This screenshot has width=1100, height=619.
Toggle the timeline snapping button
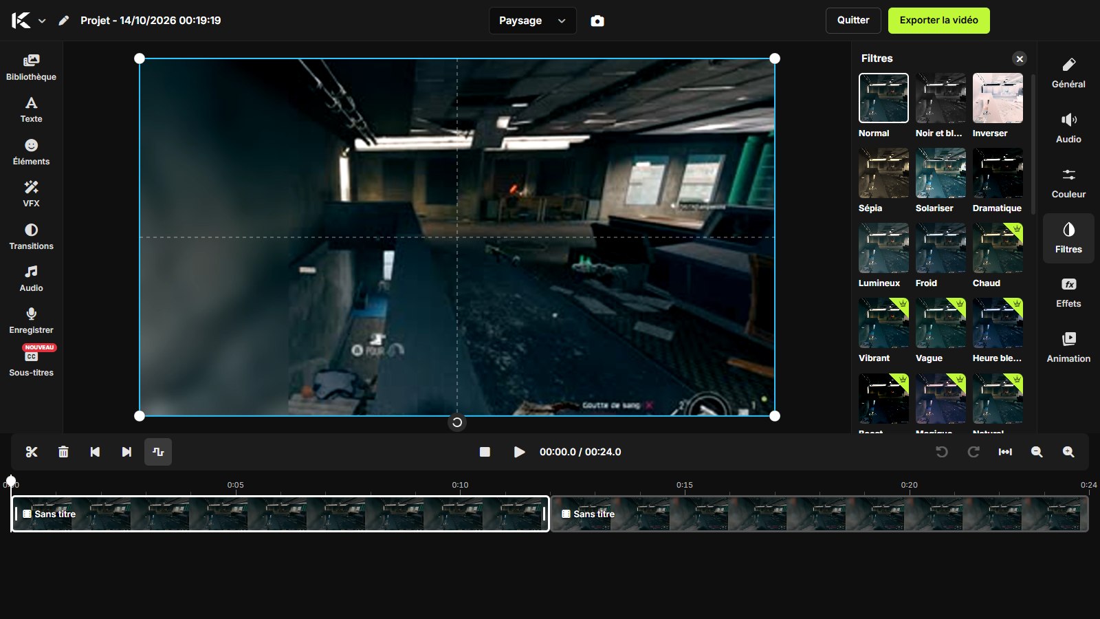click(158, 452)
